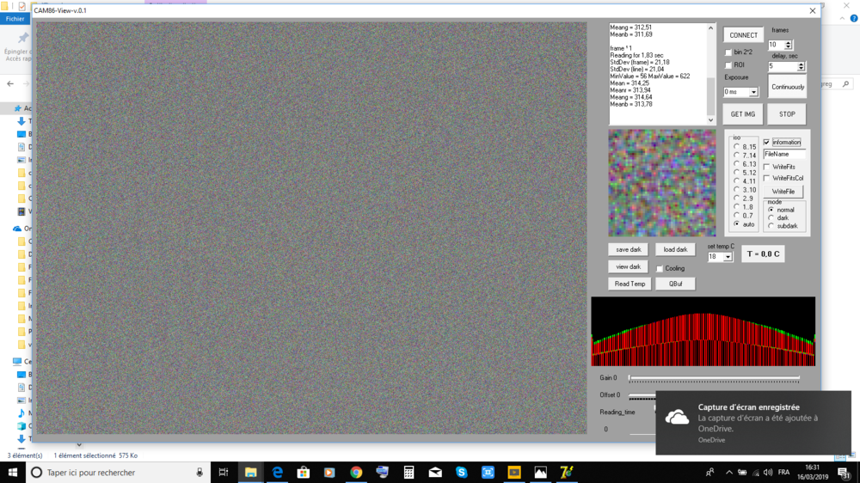Open the computer monitor taskbar icon
Image resolution: width=860 pixels, height=483 pixels.
click(x=383, y=472)
